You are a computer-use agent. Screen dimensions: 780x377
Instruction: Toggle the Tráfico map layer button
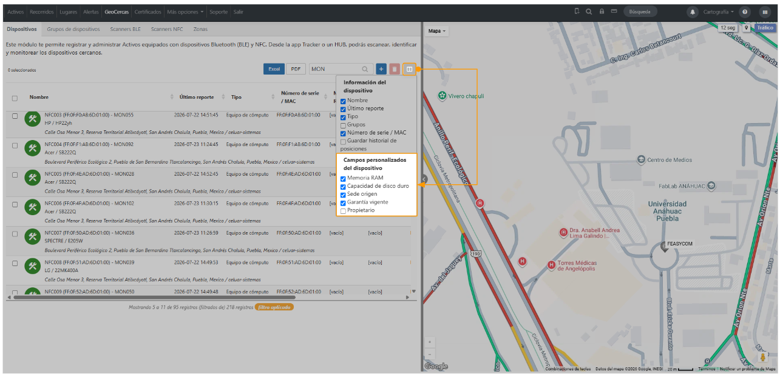tap(765, 28)
